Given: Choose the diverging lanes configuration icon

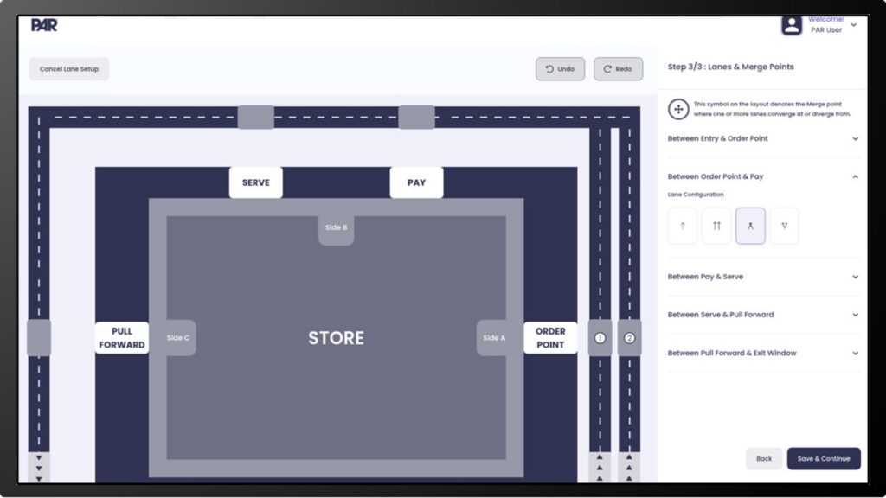Looking at the screenshot, I should click(x=784, y=226).
